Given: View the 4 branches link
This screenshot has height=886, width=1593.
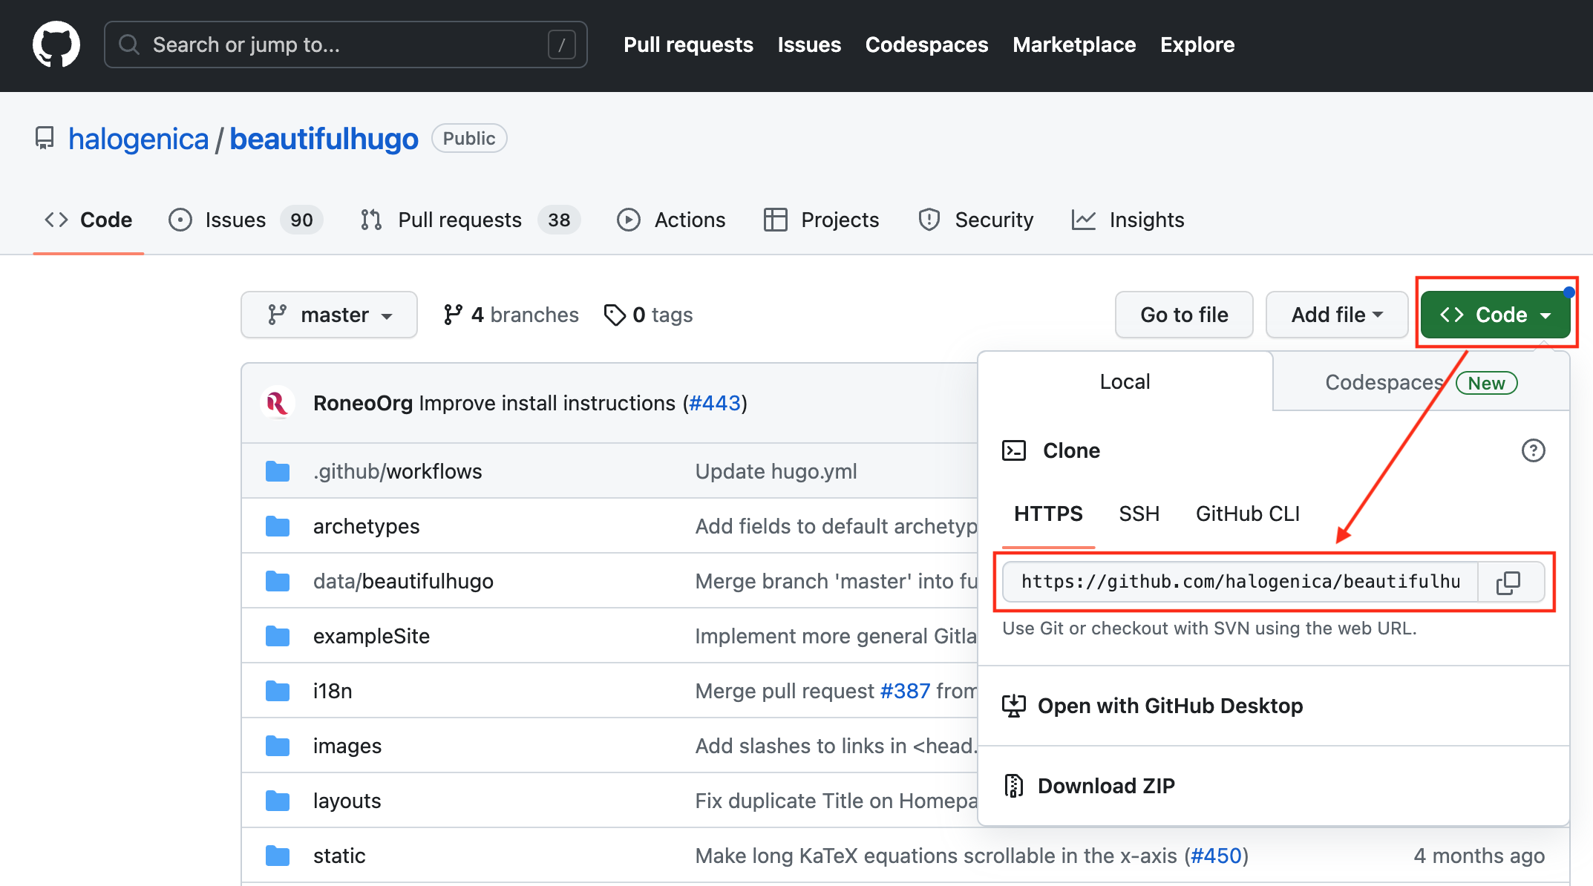Looking at the screenshot, I should tap(511, 315).
